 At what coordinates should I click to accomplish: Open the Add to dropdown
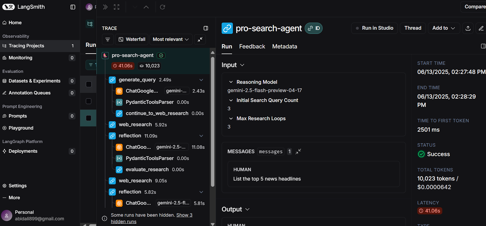[x=444, y=28]
